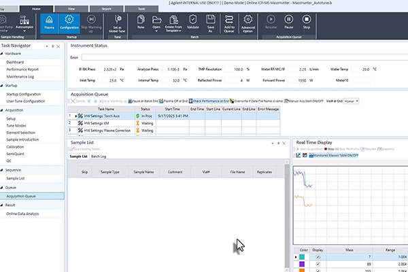Create a New batch
The image size is (408, 272).
[141, 22]
